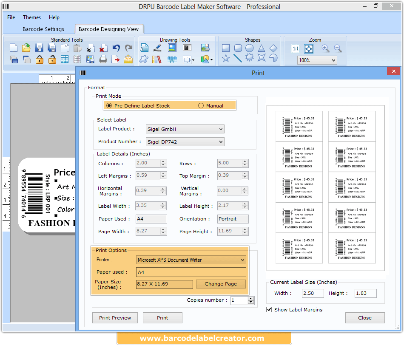Click the Print Preview button

115,317
